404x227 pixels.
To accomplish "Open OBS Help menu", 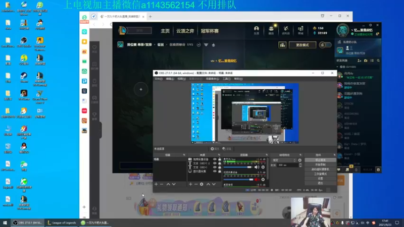I will (238, 79).
